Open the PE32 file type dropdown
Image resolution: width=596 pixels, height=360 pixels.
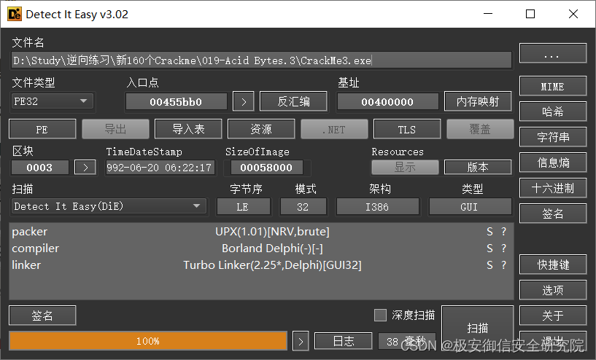53,101
